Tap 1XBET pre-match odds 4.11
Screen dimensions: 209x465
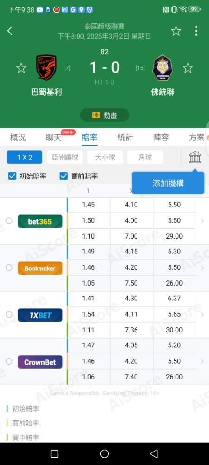tap(131, 314)
